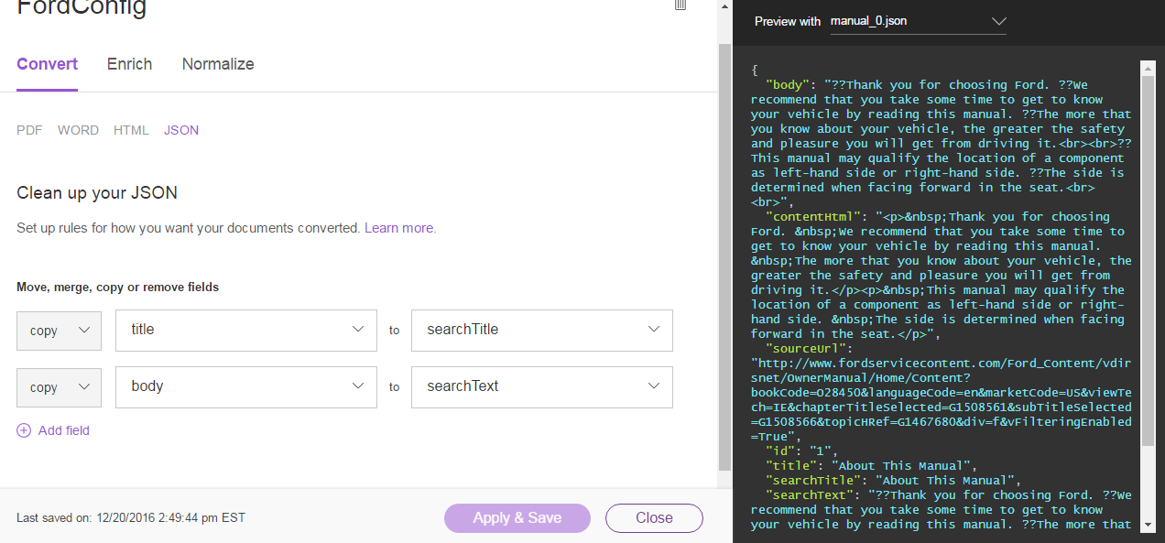Click the FordConfig configuration title

coord(82,8)
